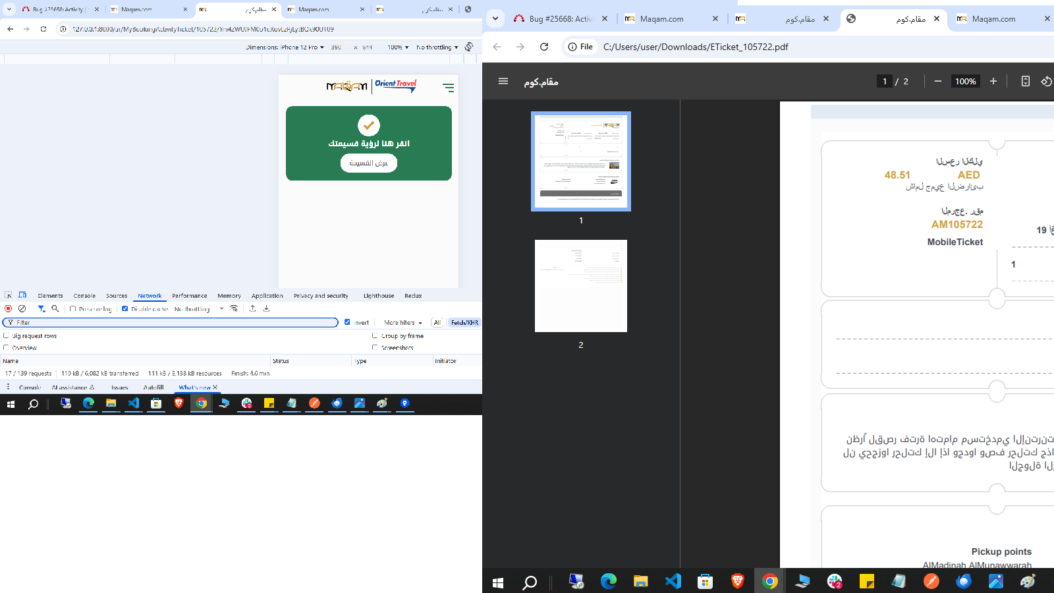Uncheck the Disable cache checkbox
The image size is (1054, 593).
[x=125, y=308]
